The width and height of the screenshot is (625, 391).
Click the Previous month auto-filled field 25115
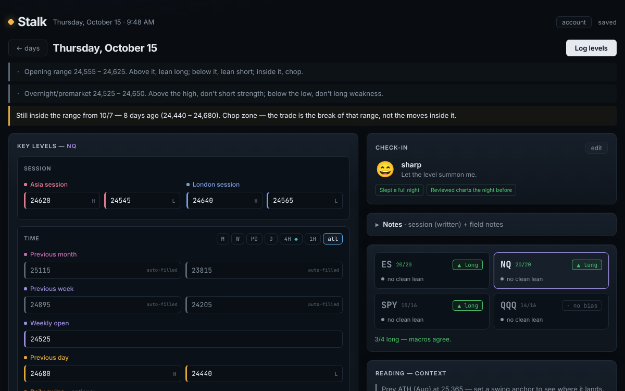[x=103, y=270]
